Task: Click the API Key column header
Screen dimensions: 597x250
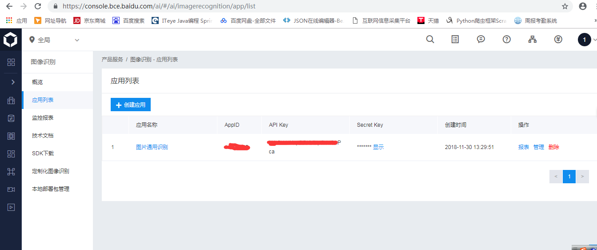Action: pyautogui.click(x=278, y=125)
